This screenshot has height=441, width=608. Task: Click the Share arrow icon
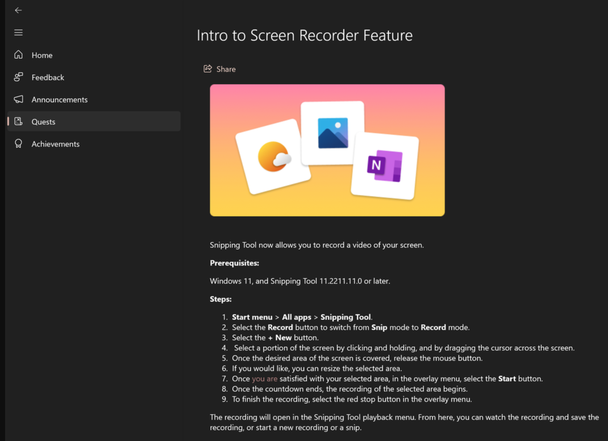pyautogui.click(x=207, y=69)
